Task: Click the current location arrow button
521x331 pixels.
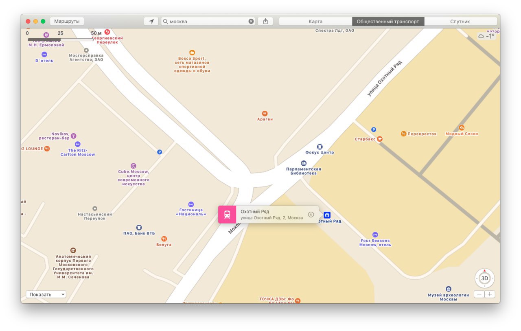Action: pos(151,22)
